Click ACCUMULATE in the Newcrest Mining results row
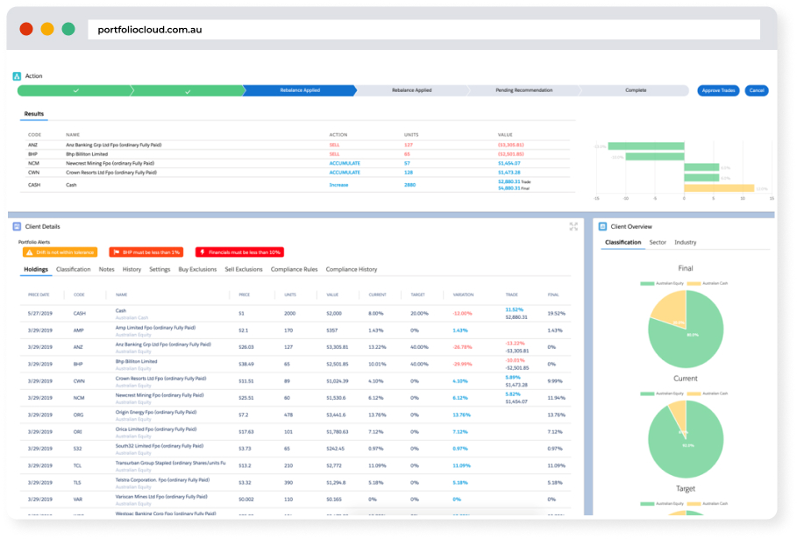Screen dimensions: 797x539 coord(344,163)
